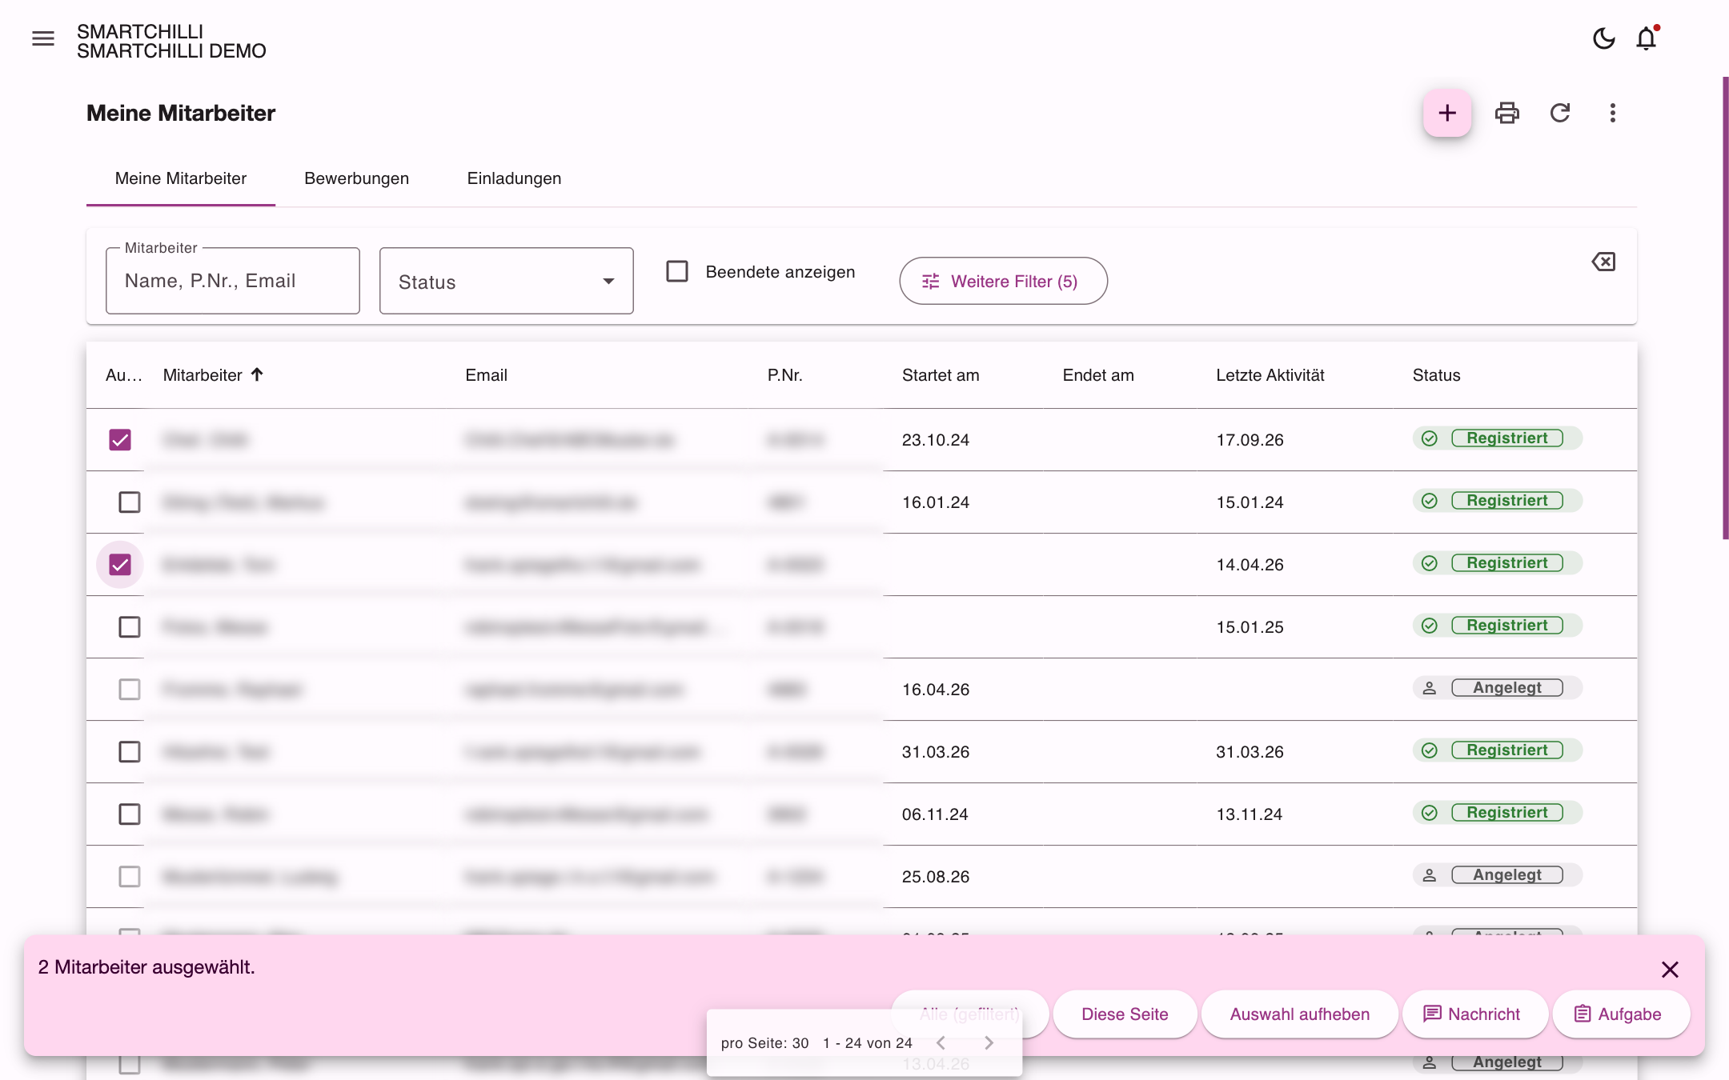1729x1080 pixels.
Task: Send a Nachricht to selected employees
Action: tap(1472, 1014)
